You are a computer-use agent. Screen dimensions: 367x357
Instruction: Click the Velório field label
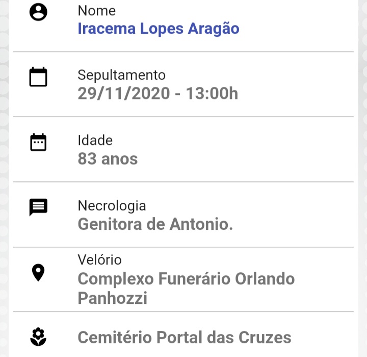coord(100,259)
